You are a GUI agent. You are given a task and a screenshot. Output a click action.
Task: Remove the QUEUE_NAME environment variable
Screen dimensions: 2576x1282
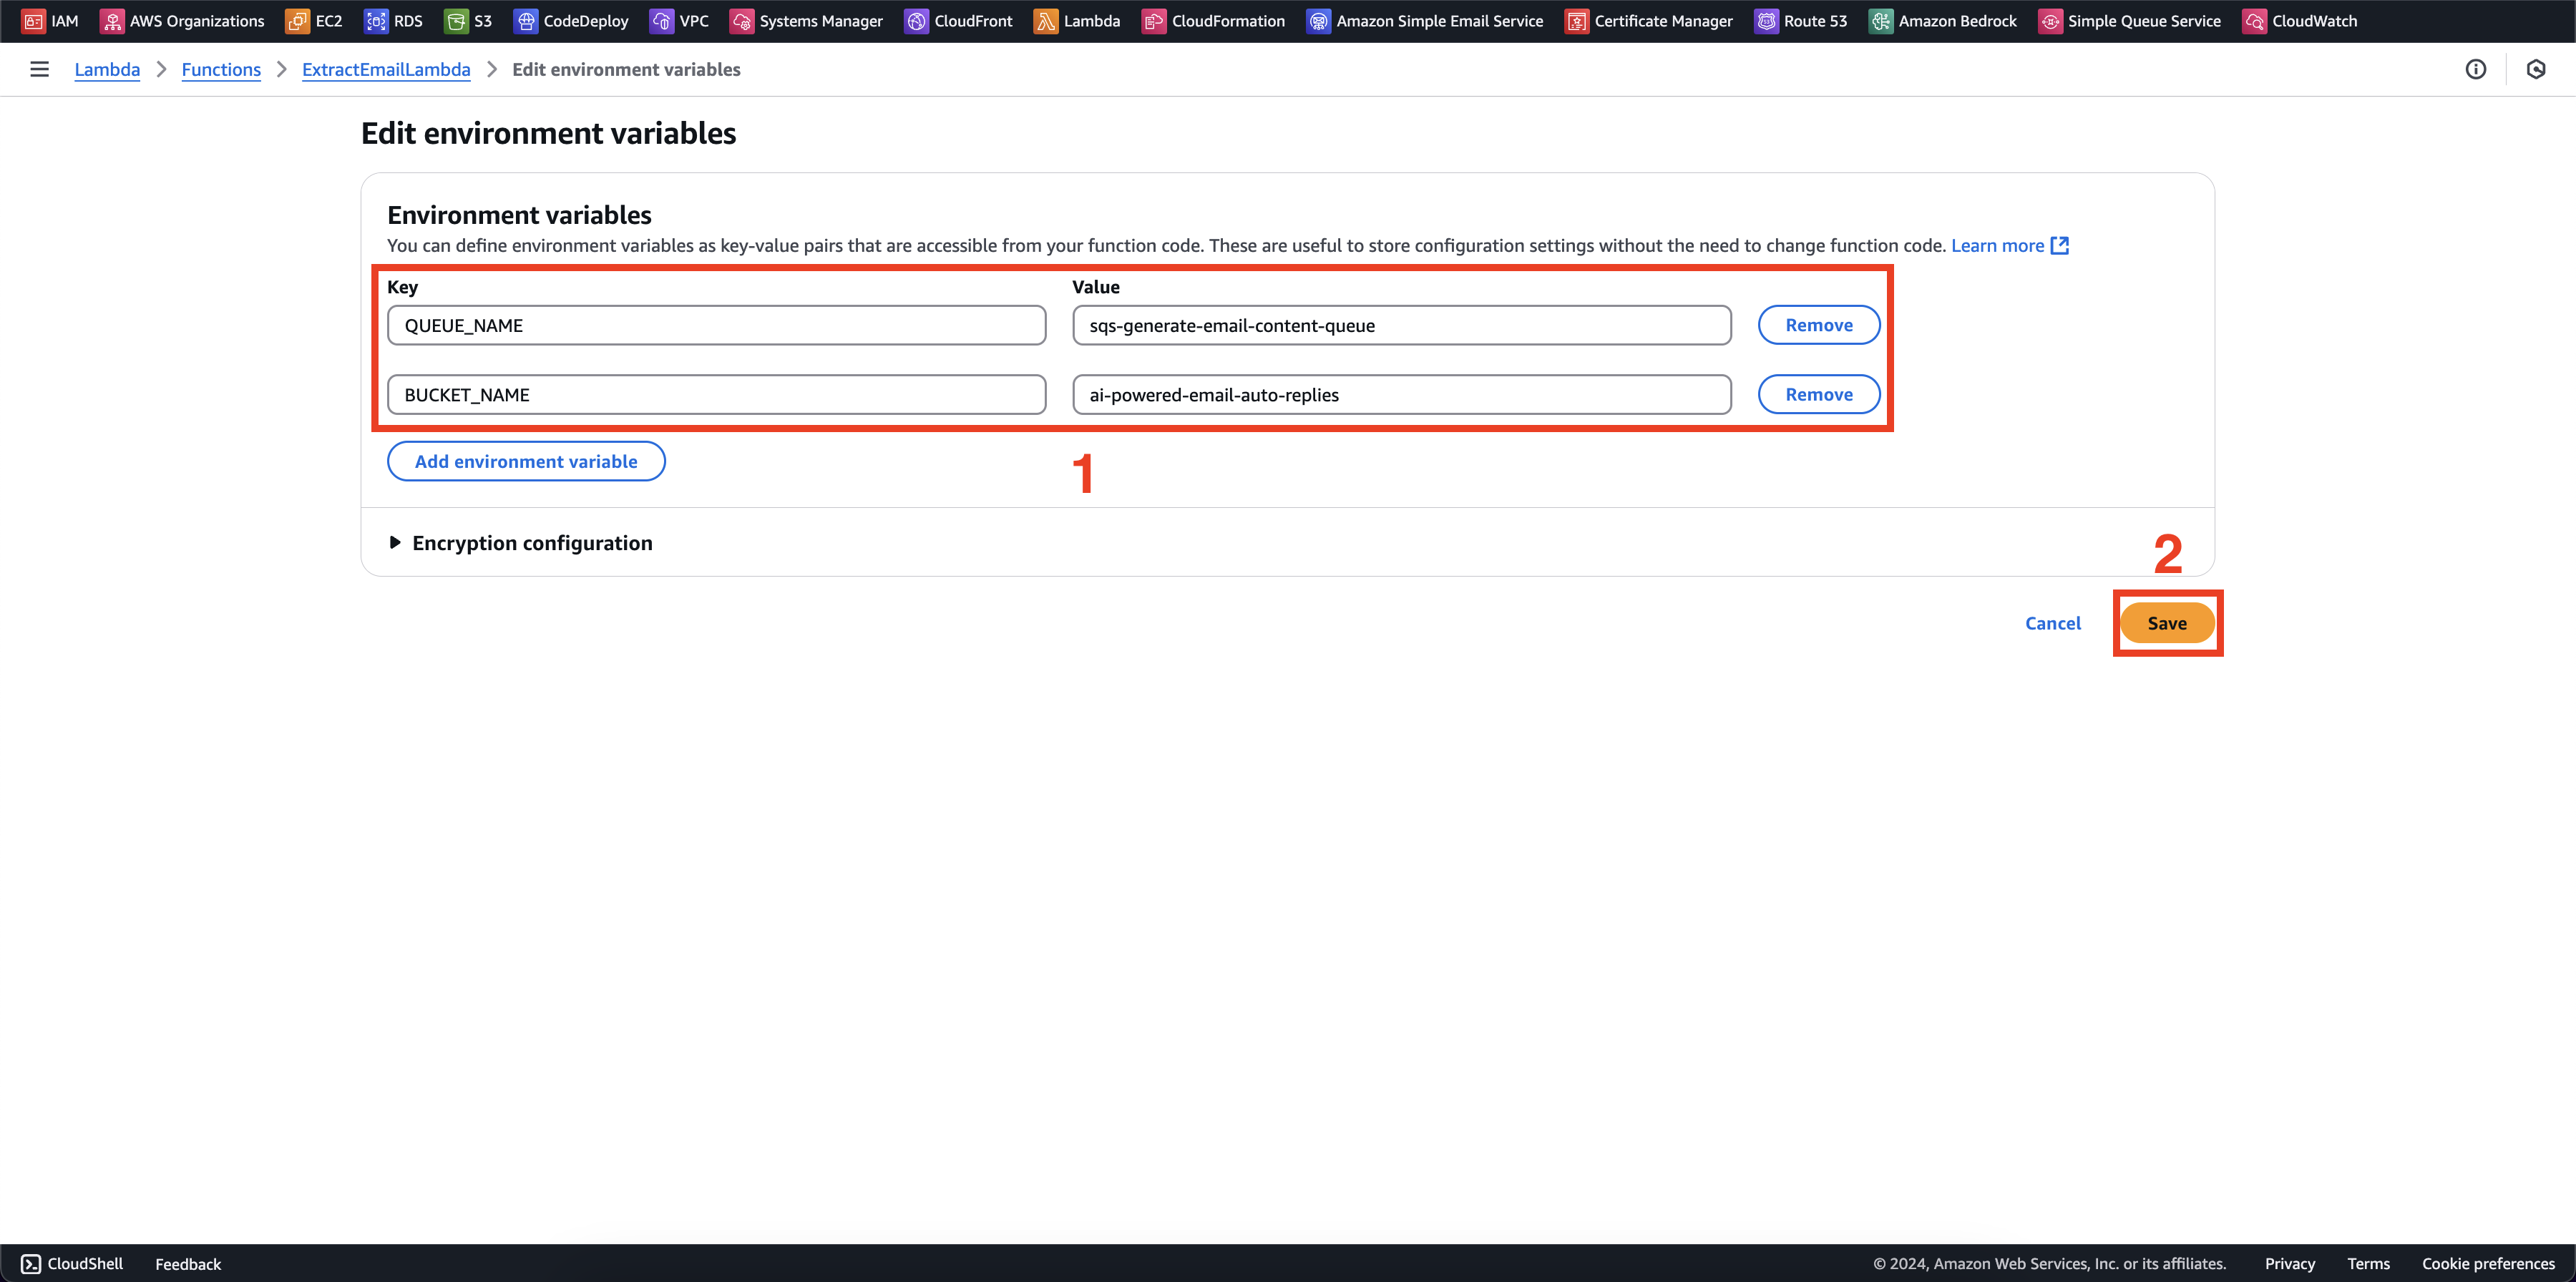(x=1817, y=323)
